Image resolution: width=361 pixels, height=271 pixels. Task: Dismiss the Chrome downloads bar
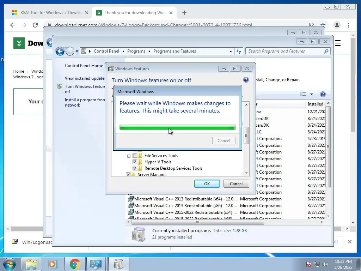coord(349,242)
